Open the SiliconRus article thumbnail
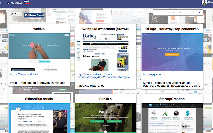Viewport: 213px width, 133px height. pos(39,118)
